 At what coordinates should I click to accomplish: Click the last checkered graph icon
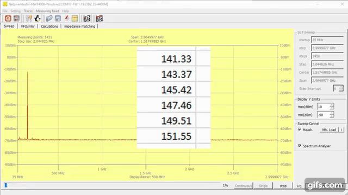[x=99, y=18]
